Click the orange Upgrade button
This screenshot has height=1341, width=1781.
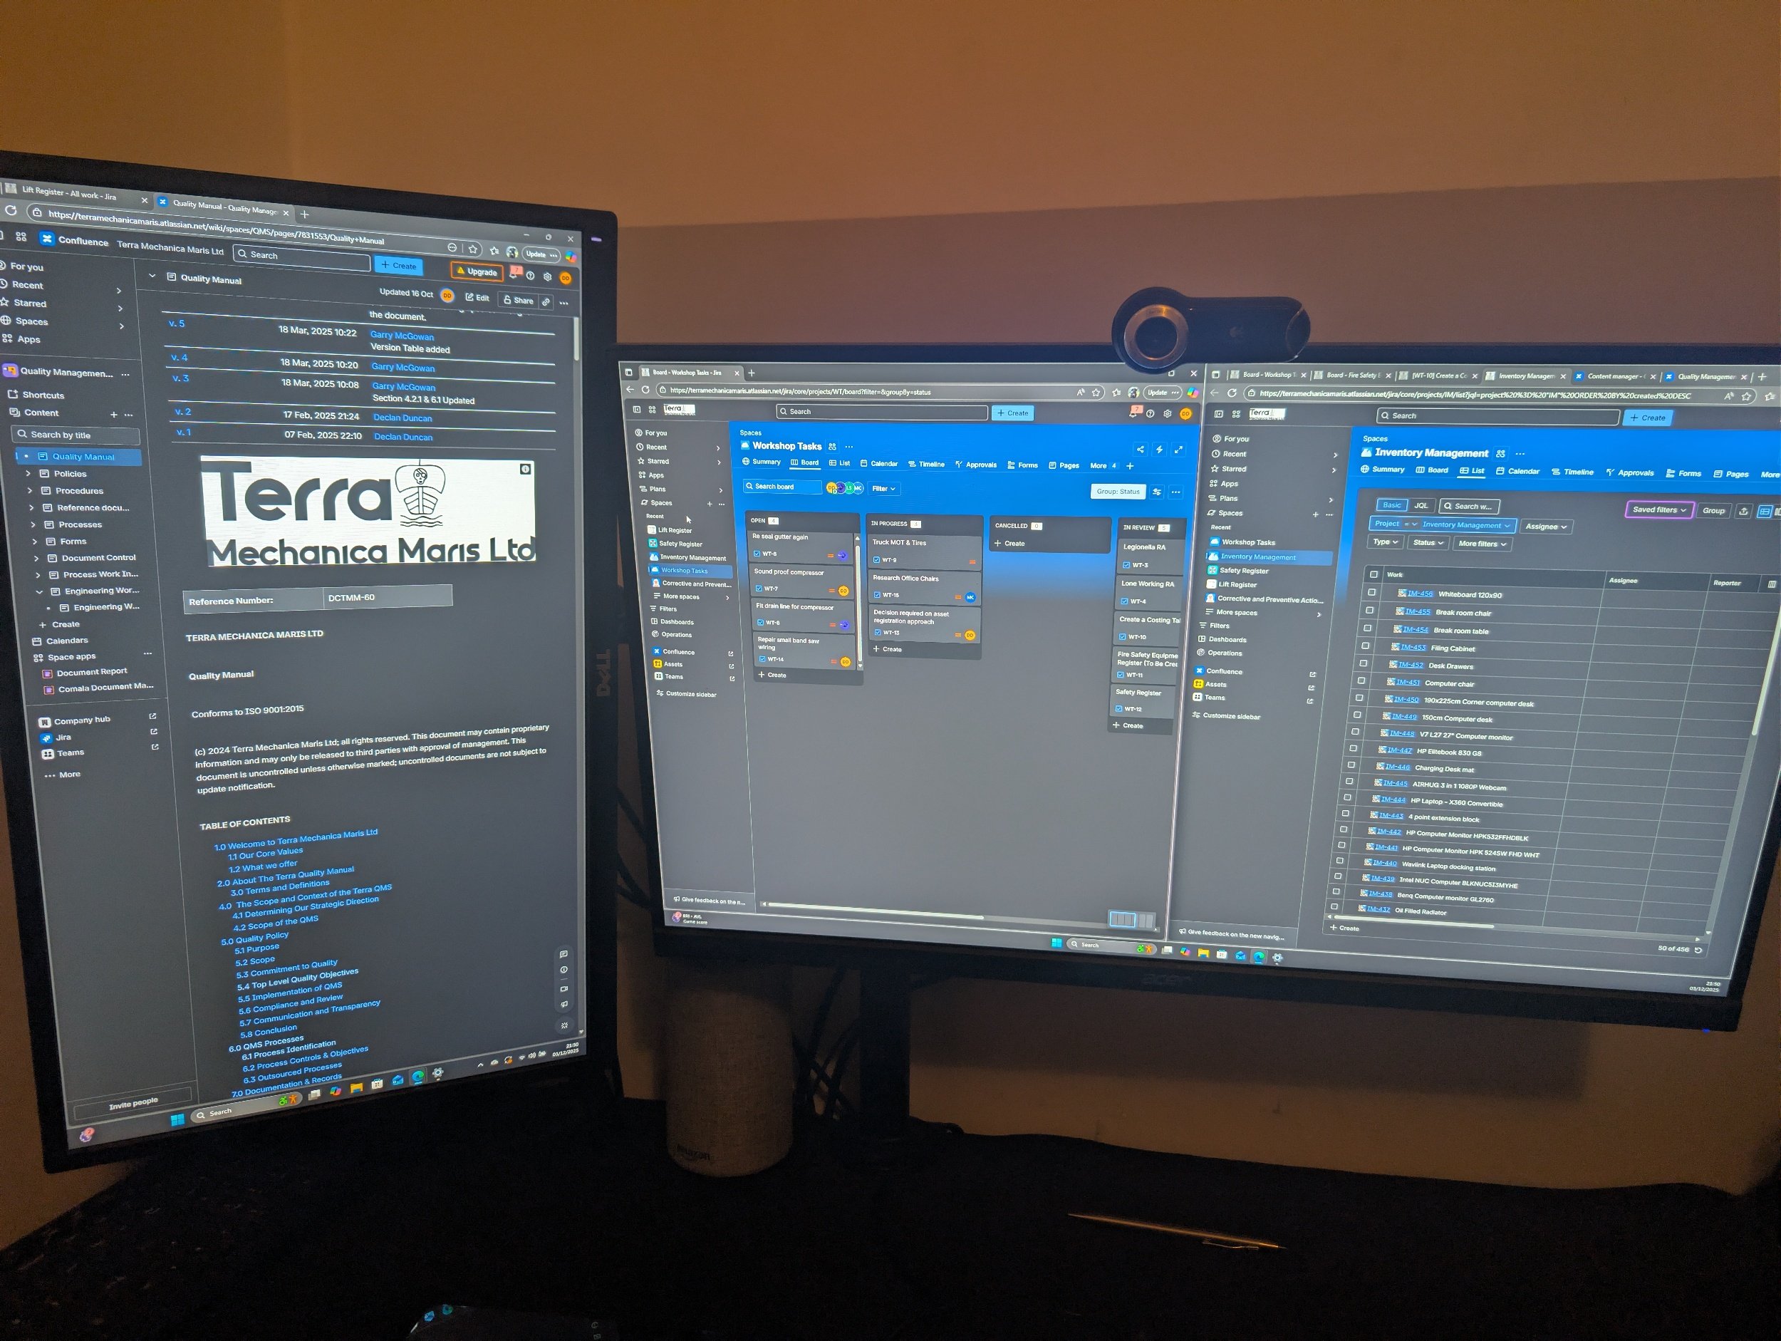(x=477, y=271)
